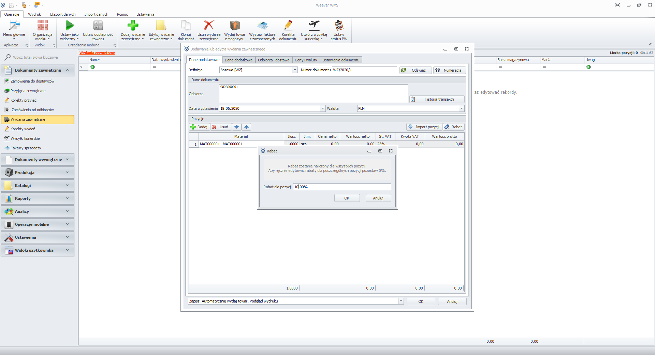Import positions into the document
Screen dimensions: 655x355
[x=424, y=127]
